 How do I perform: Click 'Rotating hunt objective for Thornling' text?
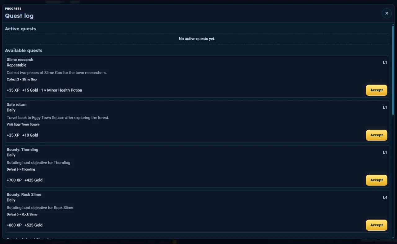pyautogui.click(x=38, y=163)
